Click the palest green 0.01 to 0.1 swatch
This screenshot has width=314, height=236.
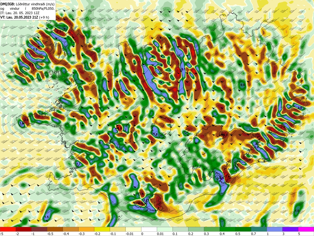(x=165, y=229)
